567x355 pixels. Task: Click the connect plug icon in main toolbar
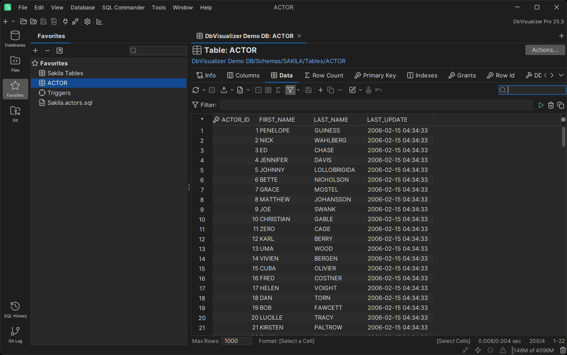coord(65,21)
